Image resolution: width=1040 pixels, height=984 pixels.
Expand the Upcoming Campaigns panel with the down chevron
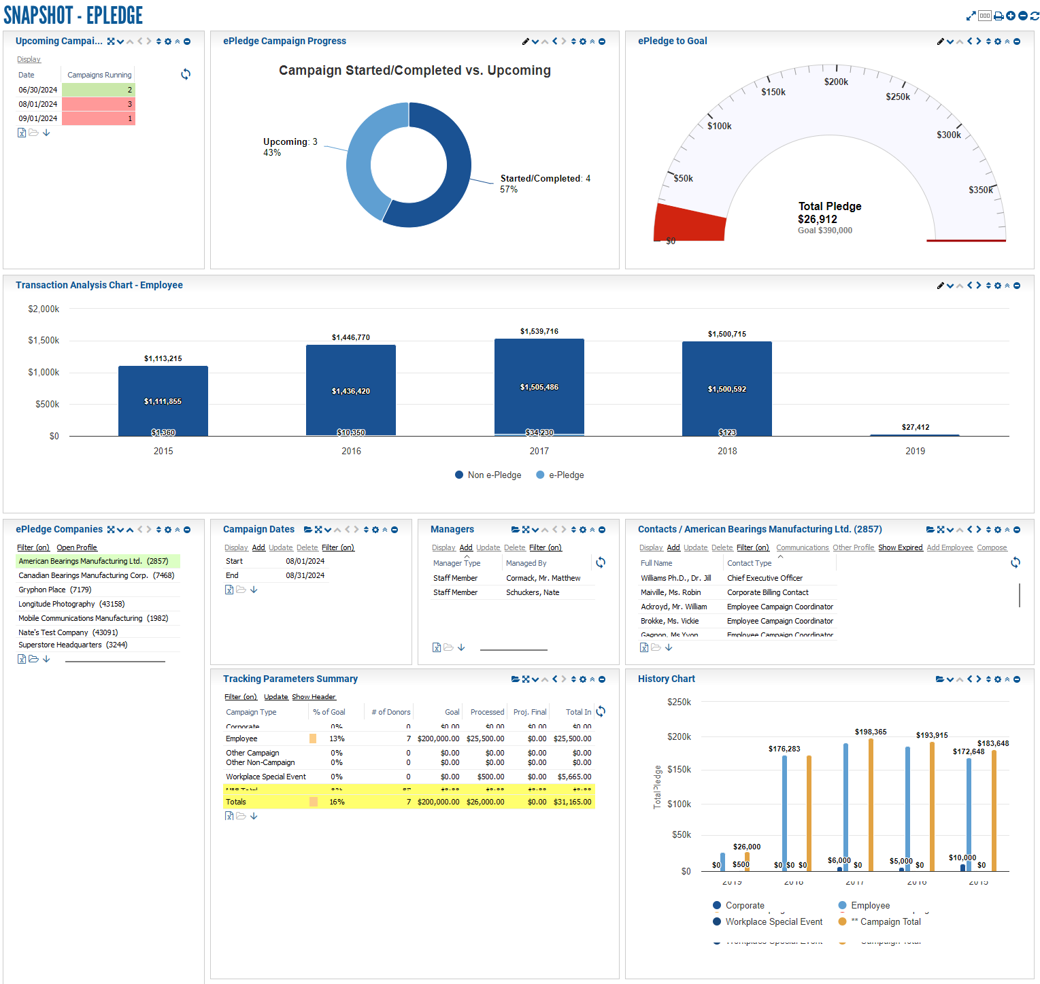[x=120, y=41]
